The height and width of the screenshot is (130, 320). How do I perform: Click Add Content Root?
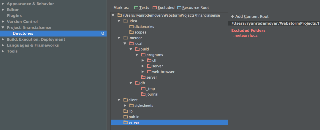[250, 17]
